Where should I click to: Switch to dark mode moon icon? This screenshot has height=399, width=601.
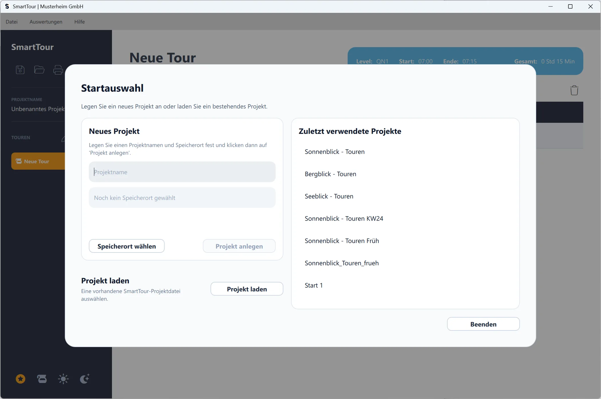(x=85, y=379)
